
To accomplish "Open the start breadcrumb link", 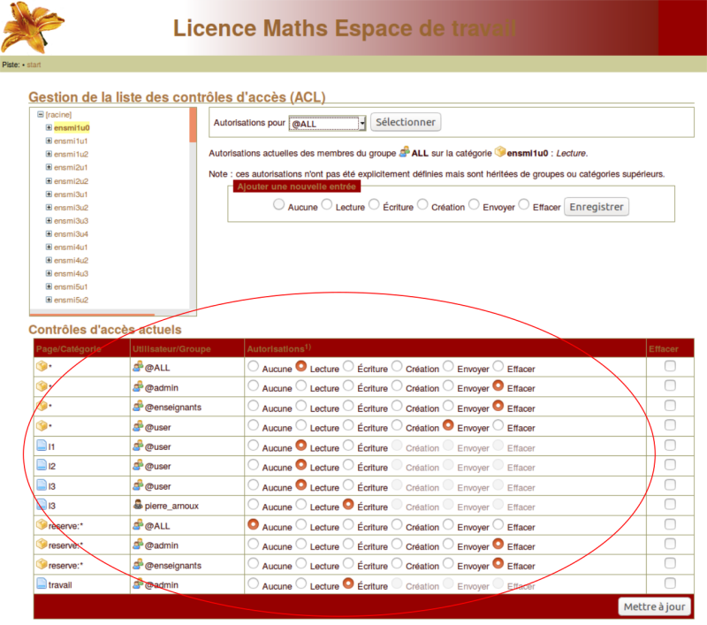I will (x=34, y=65).
